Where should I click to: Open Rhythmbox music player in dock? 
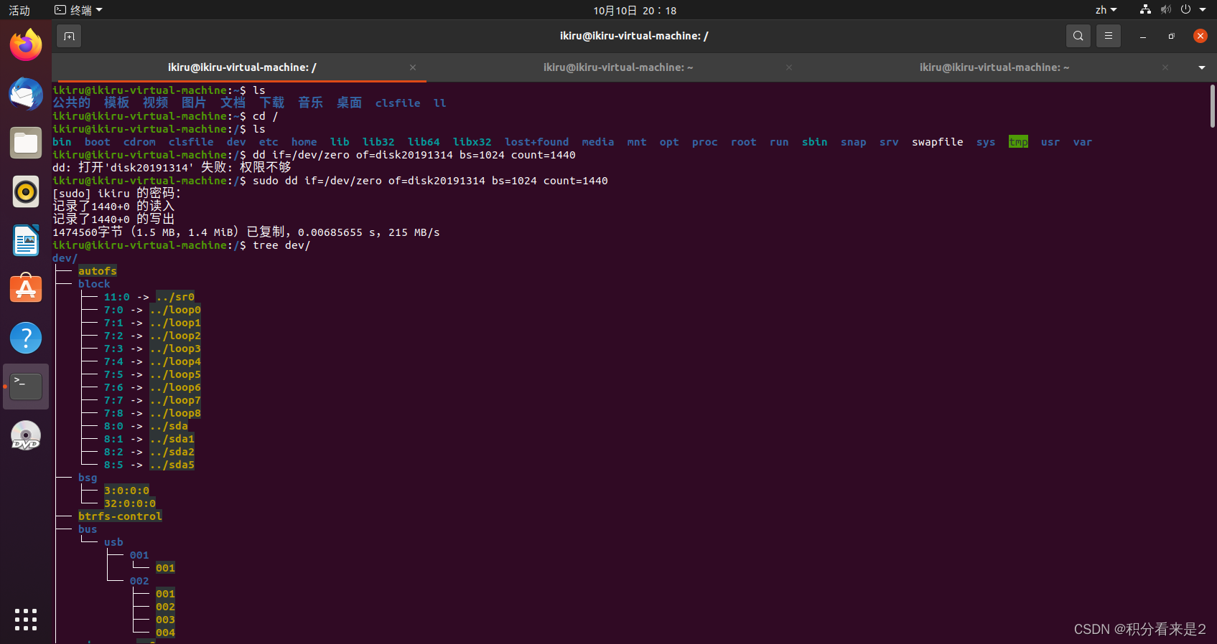click(26, 191)
